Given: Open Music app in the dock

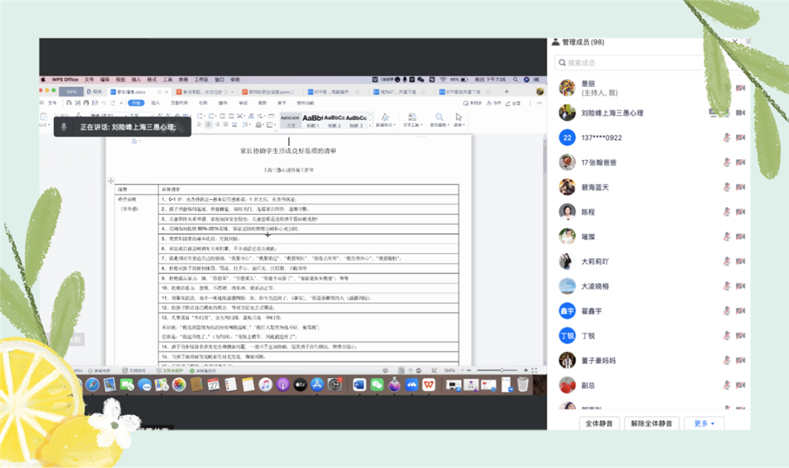Looking at the screenshot, I should click(264, 383).
